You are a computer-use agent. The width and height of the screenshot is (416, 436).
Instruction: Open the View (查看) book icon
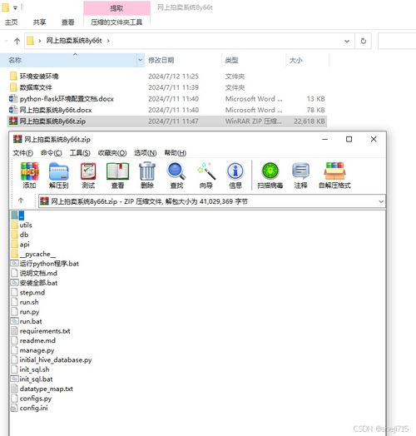[117, 176]
